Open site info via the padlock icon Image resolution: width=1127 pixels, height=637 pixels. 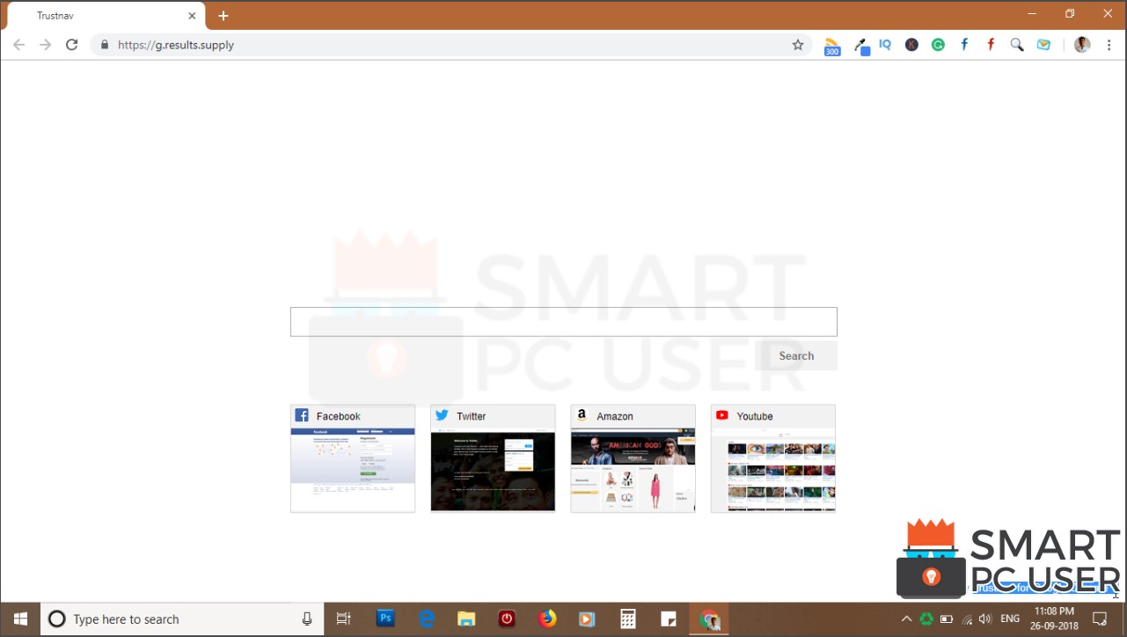pyautogui.click(x=104, y=45)
